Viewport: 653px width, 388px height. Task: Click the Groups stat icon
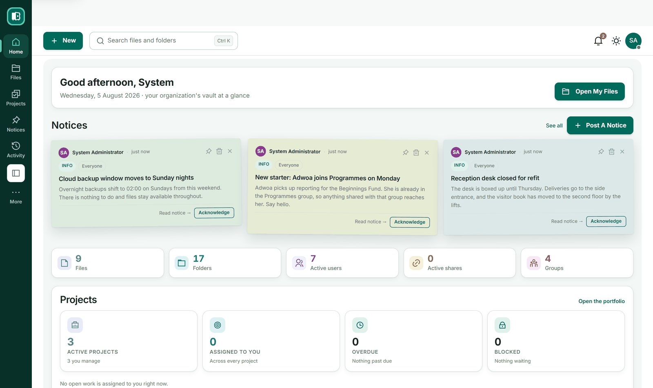pos(534,263)
